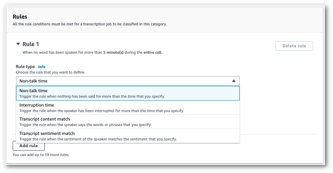This screenshot has width=333, height=173.
Task: Click description 'speaker has been interrupted' option text
Action: [x=101, y=111]
